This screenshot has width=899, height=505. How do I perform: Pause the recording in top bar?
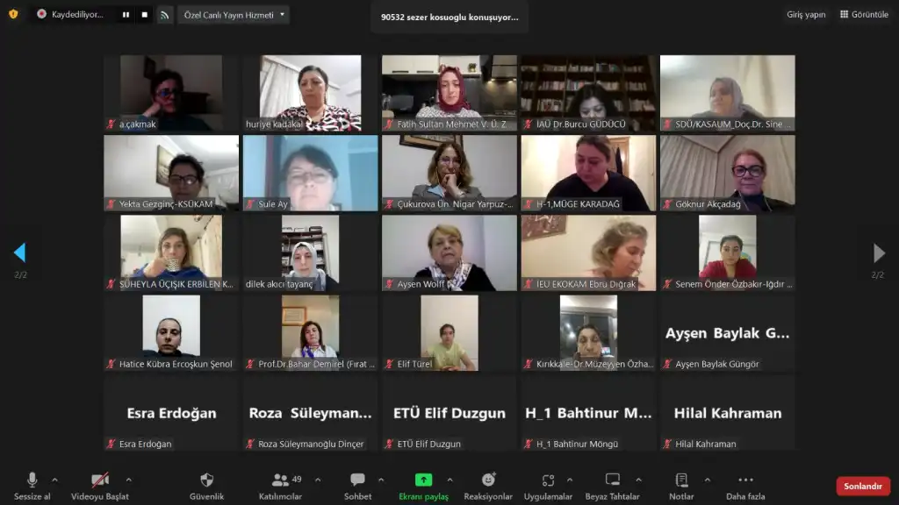tap(126, 15)
